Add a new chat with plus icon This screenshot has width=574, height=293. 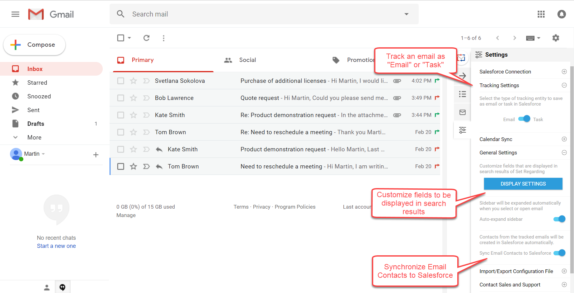(x=96, y=155)
